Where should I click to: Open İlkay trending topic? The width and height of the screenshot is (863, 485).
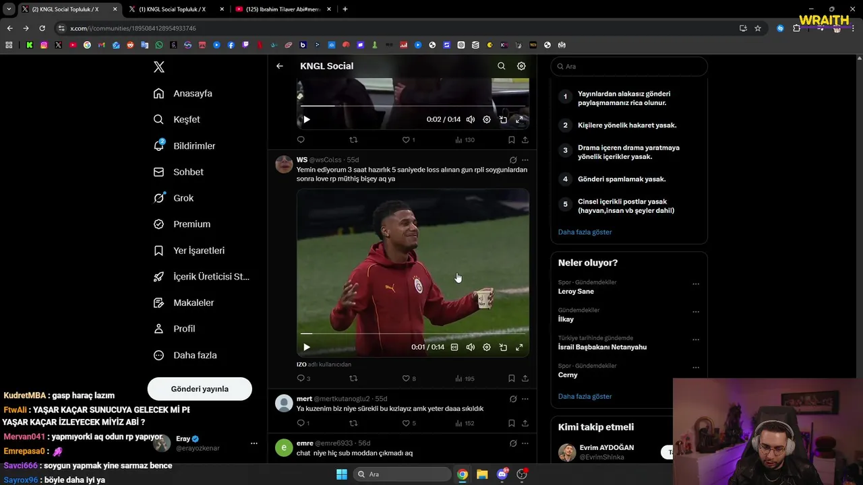(x=566, y=319)
